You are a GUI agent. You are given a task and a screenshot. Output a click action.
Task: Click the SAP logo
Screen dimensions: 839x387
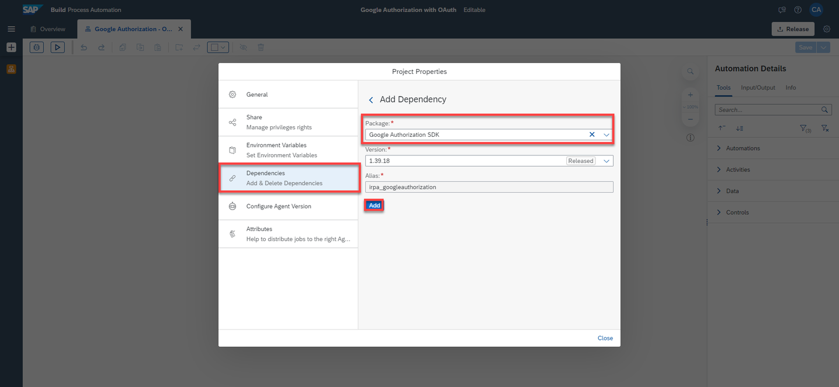(x=32, y=9)
